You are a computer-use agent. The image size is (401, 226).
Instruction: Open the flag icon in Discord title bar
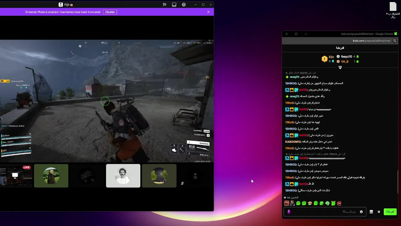pyautogui.click(x=165, y=5)
